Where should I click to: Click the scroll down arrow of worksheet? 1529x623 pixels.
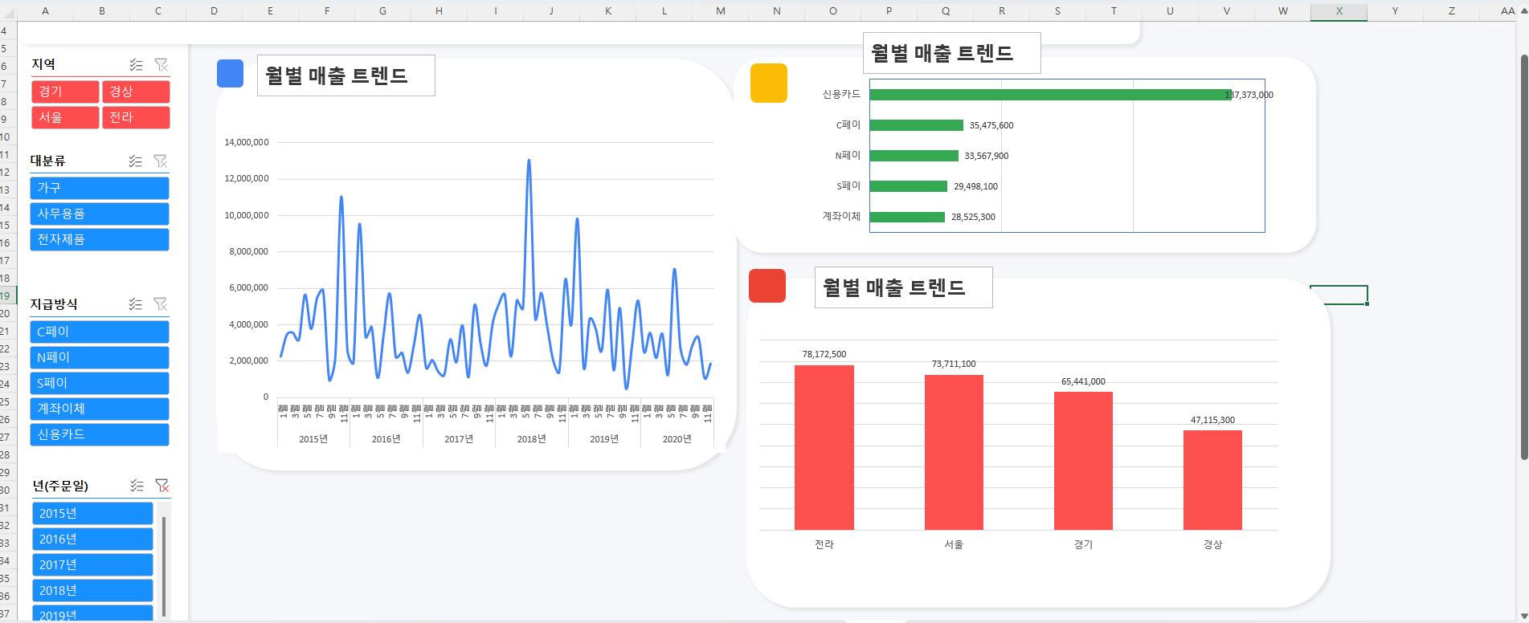click(1523, 616)
